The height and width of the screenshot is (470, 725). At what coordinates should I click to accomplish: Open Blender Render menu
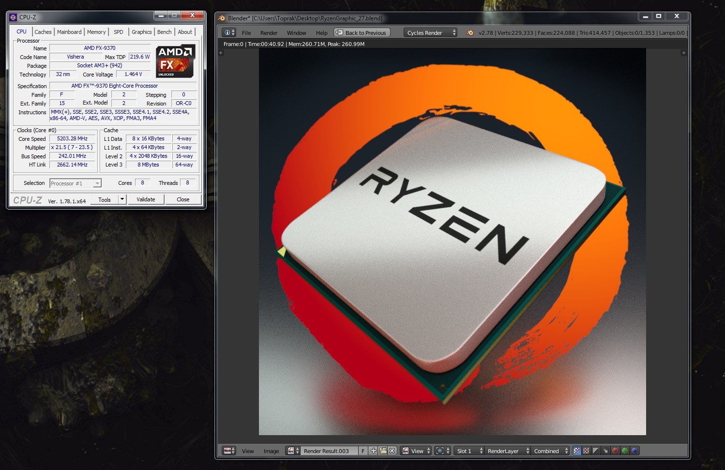pyautogui.click(x=269, y=33)
